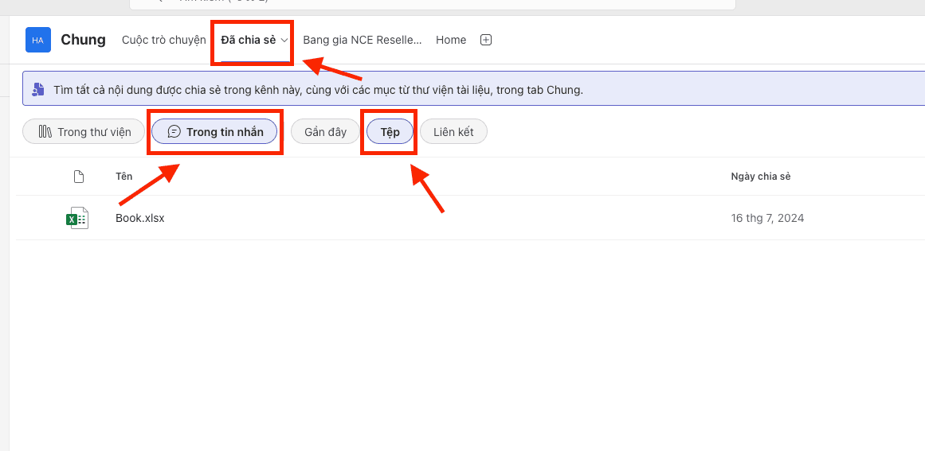This screenshot has width=925, height=451.
Task: Enable the 'Gần đây' filter chip
Action: 325,132
